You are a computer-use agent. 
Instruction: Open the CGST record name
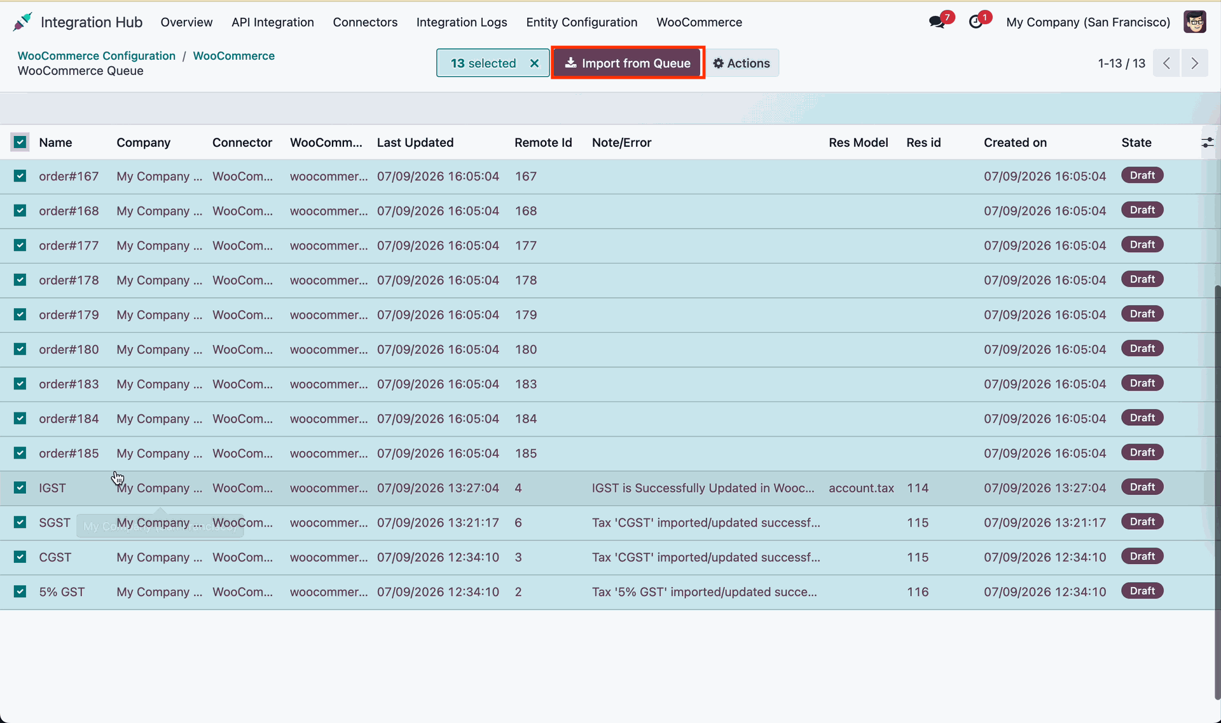point(55,557)
